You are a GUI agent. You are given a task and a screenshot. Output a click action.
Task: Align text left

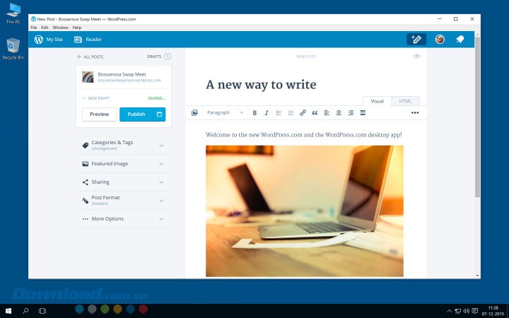327,113
